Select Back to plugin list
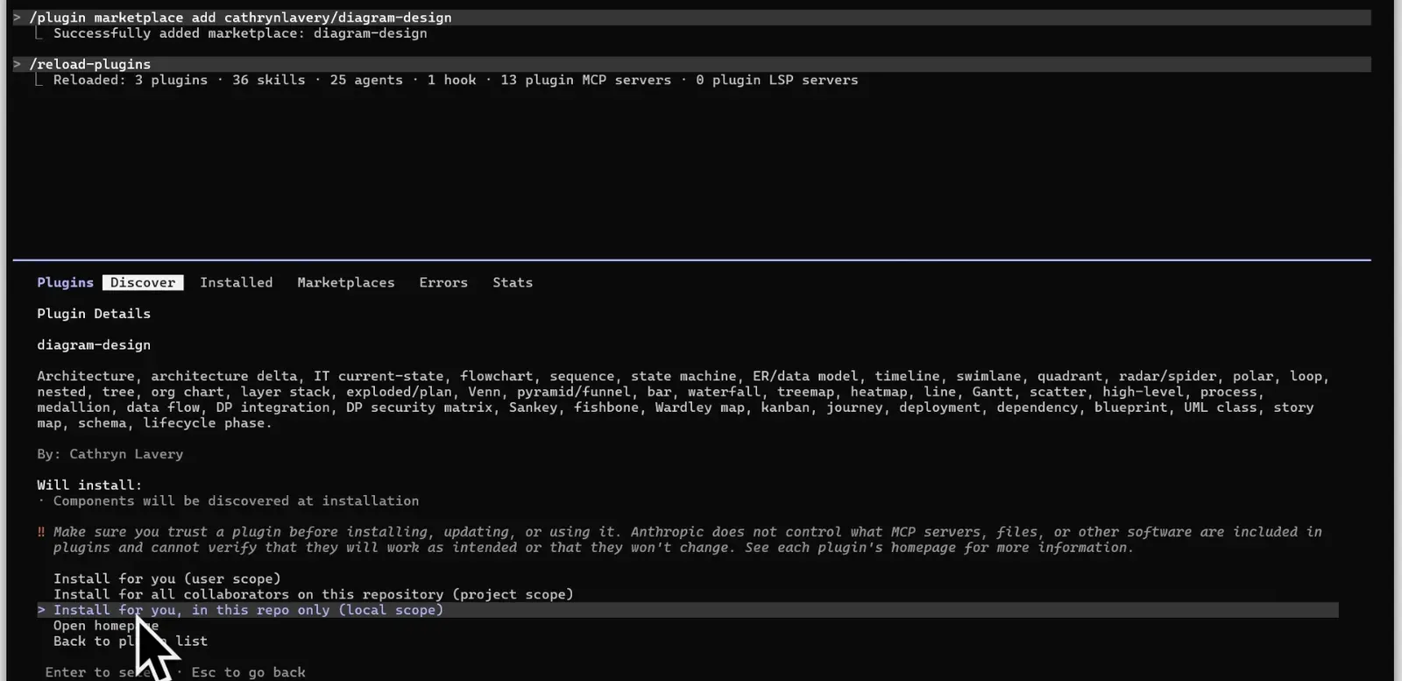This screenshot has width=1402, height=681. click(x=131, y=642)
